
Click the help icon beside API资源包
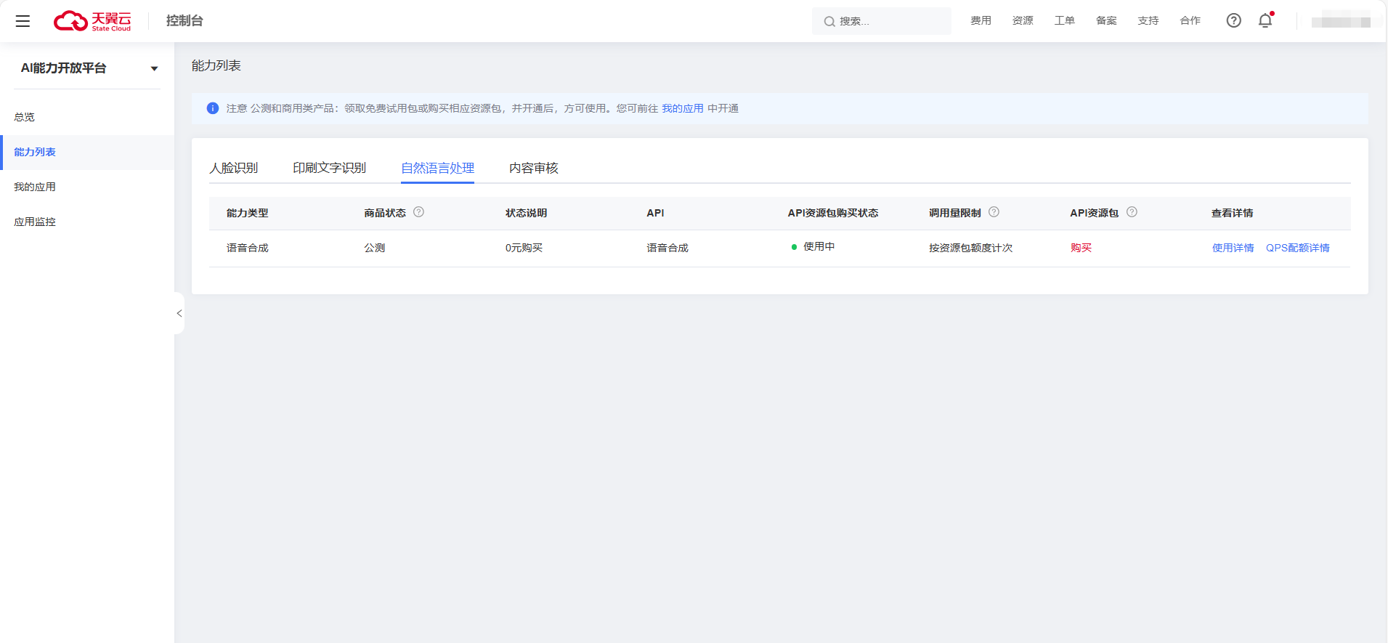tap(1132, 212)
